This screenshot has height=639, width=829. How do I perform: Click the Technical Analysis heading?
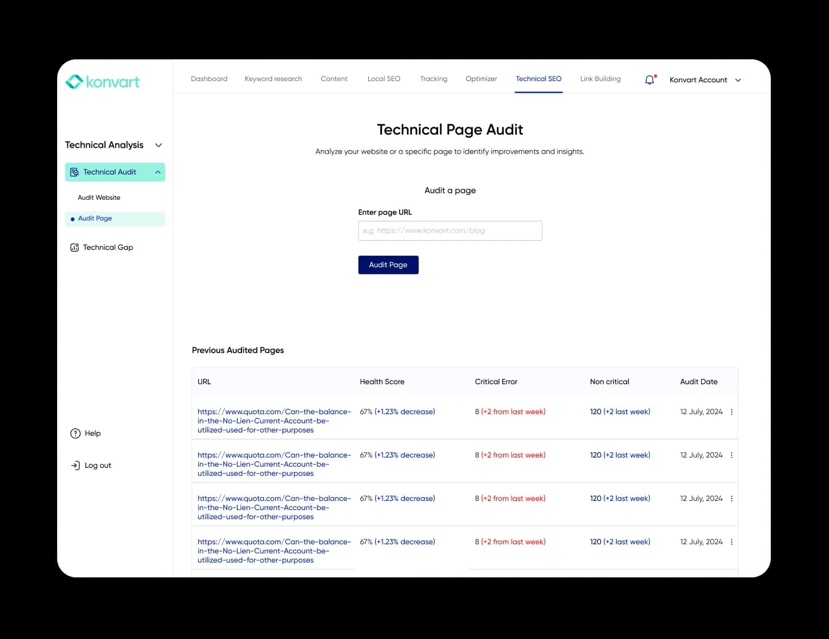tap(104, 145)
